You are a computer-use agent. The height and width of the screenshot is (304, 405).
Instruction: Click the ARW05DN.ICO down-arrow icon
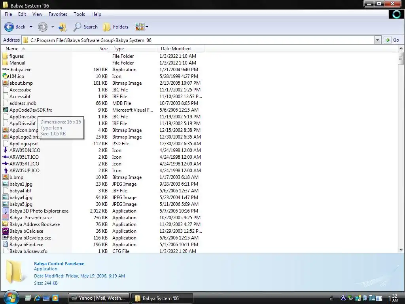5,150
